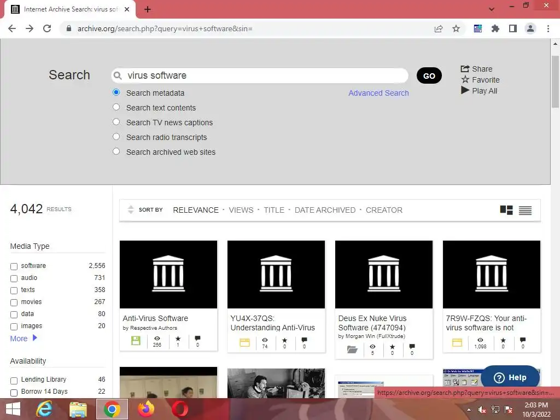Check the Borrow 14 Days filter
This screenshot has height=420, width=560.
click(14, 393)
